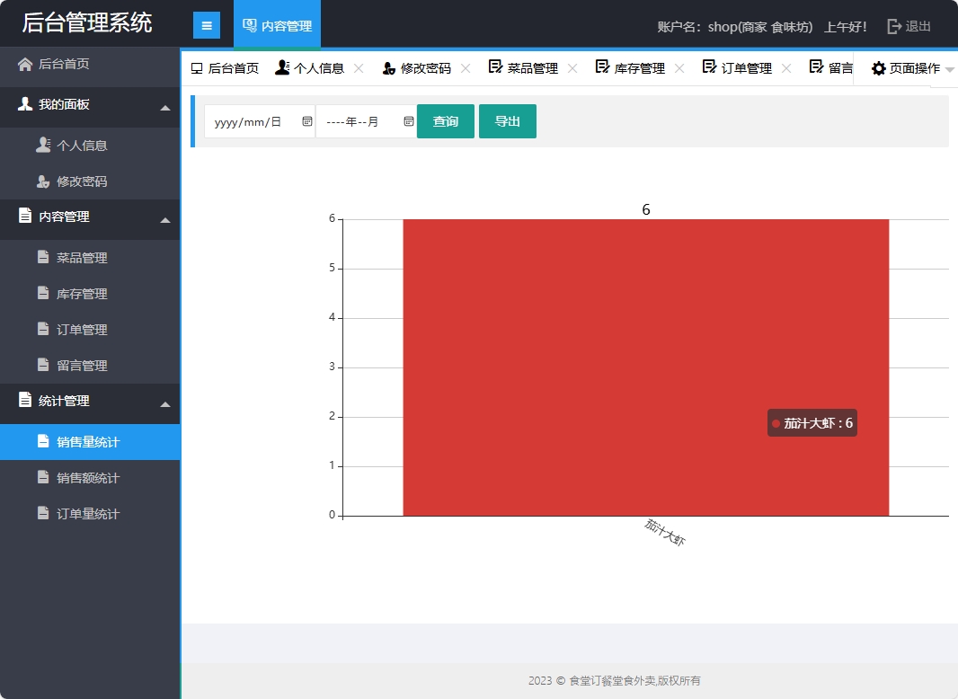This screenshot has height=699, width=958.
Task: Close the 个人信息 tab
Action: (x=359, y=68)
